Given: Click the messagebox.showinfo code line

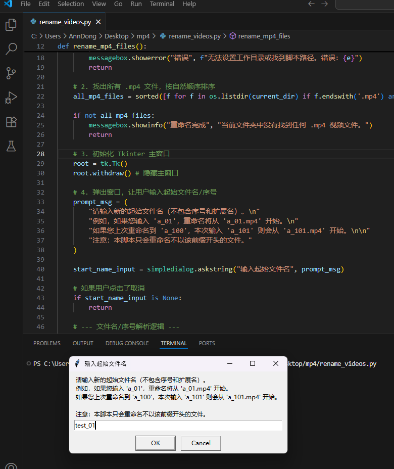Looking at the screenshot, I should click(x=230, y=125).
